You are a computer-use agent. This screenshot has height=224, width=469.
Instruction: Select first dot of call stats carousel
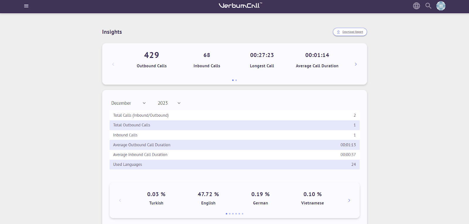(233, 80)
